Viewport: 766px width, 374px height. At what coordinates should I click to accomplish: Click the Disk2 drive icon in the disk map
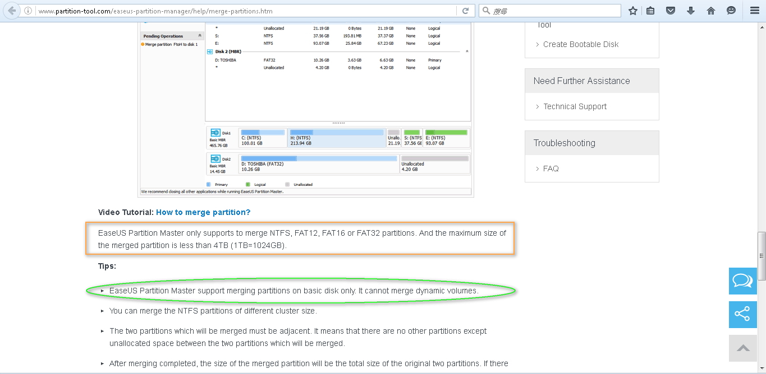tap(215, 159)
